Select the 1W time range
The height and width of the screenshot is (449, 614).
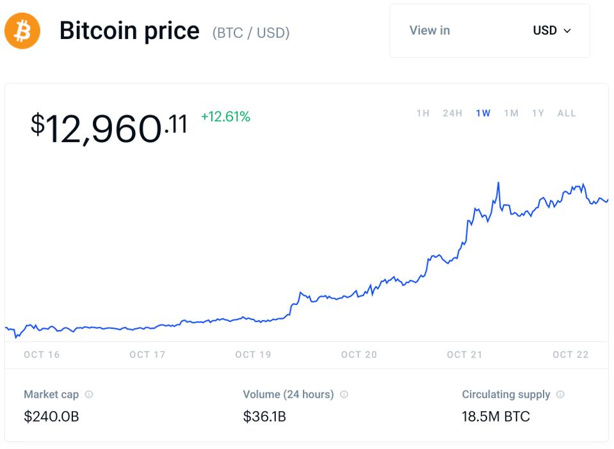coord(483,113)
